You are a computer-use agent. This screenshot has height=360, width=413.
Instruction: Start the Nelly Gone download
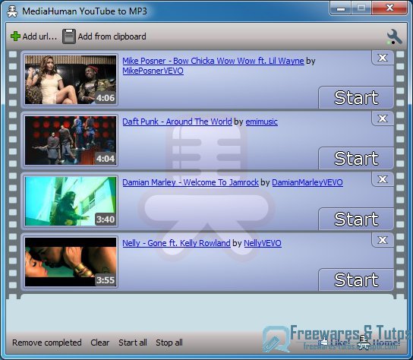pos(356,280)
